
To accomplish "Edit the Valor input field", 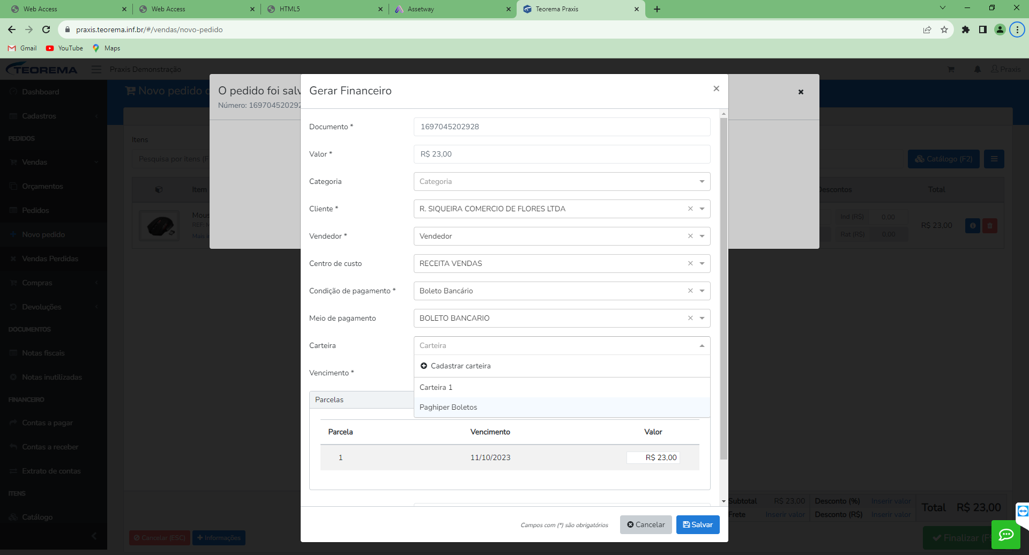I will pyautogui.click(x=562, y=154).
